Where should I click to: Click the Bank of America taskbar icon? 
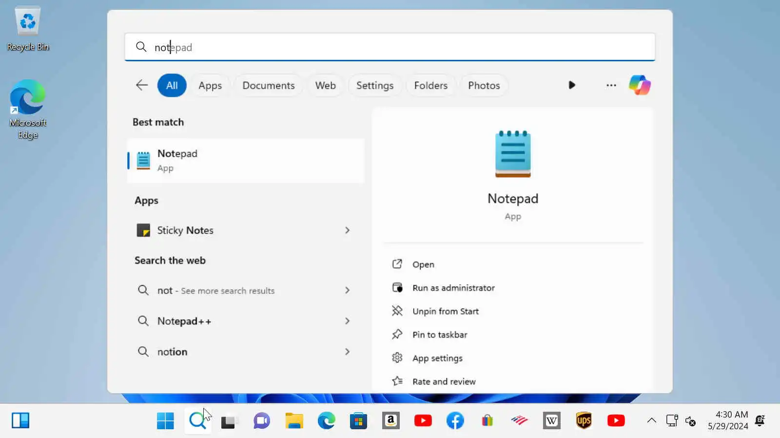519,420
